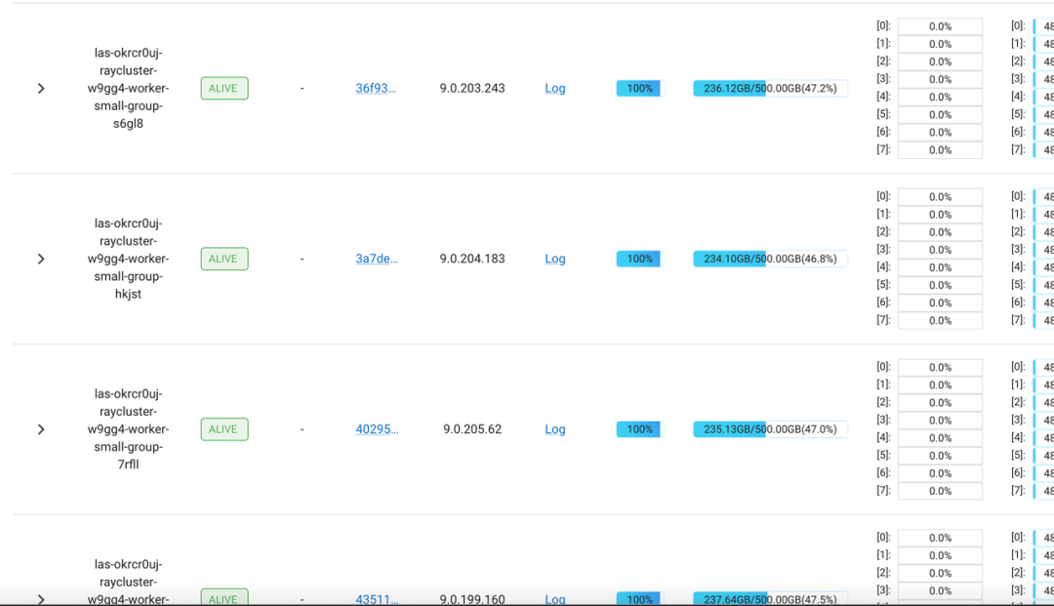Click memory bar showing 237.64GB/500.00GB(47.5%)
1054x606 pixels.
(x=770, y=598)
